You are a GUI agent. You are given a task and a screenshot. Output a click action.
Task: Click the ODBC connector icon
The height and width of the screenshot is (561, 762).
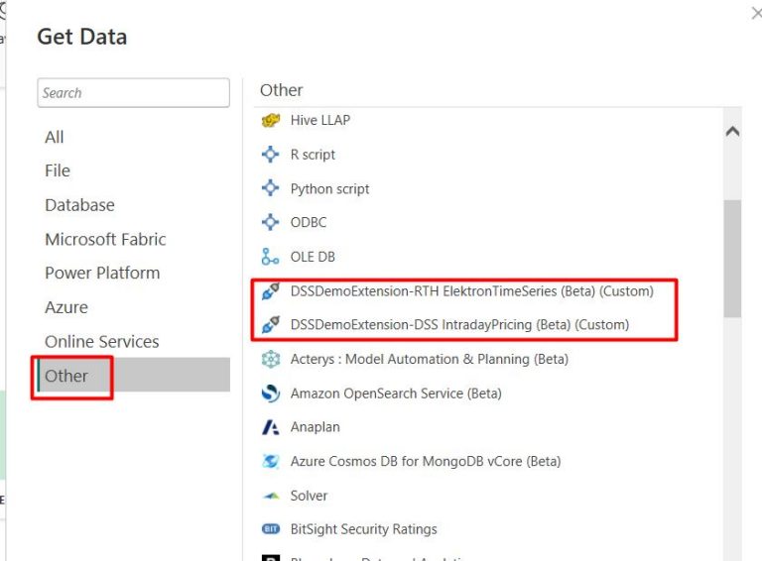270,222
